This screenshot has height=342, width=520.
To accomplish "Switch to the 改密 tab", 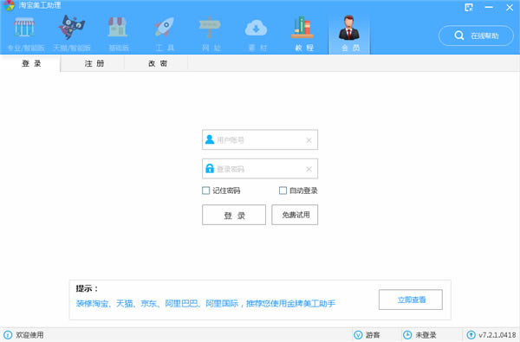I will click(157, 63).
